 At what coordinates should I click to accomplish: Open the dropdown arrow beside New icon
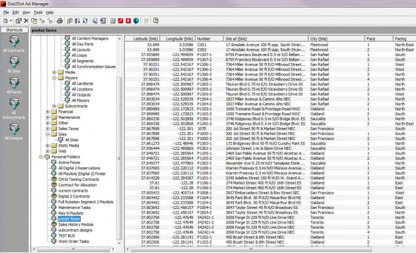[10, 21]
